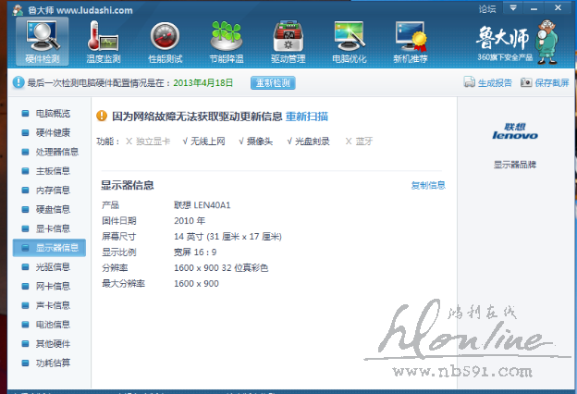Click the 生成报告 generate report icon

[487, 82]
